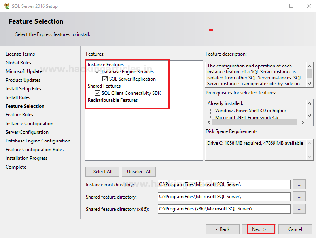
Task: Select Feature Rules step in sidebar
Action: pos(19,115)
